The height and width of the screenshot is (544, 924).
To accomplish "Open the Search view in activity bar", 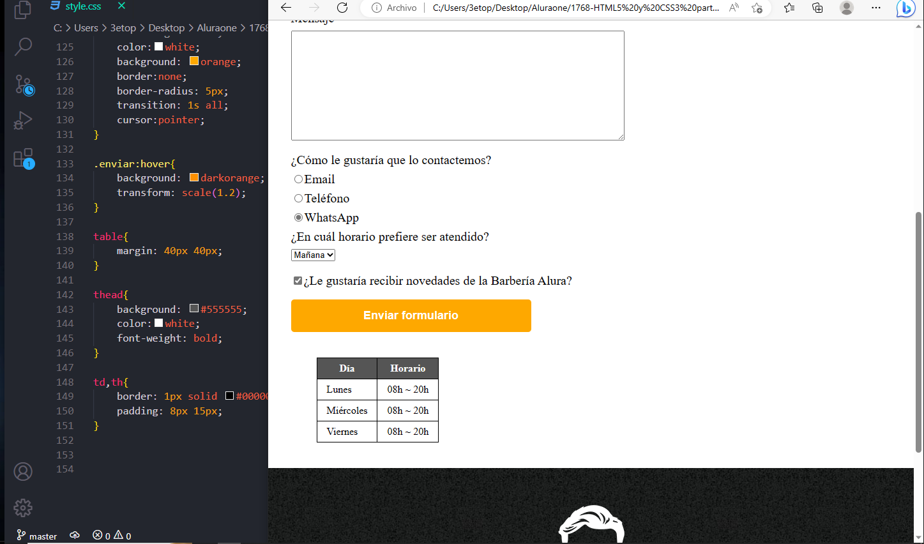I will pyautogui.click(x=23, y=46).
